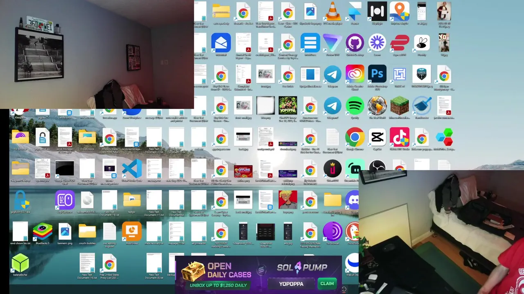Select the zipped folder icon in top row

(221, 12)
